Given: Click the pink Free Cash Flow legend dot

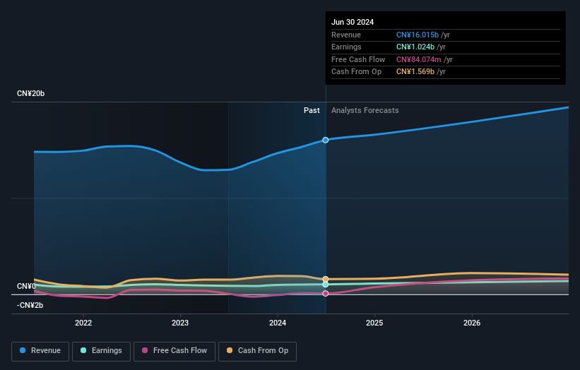Looking at the screenshot, I should 145,350.
